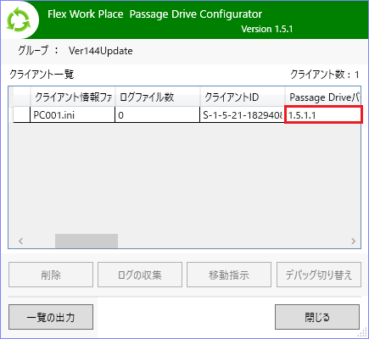Image resolution: width=369 pixels, height=339 pixels.
Task: Close the dialog with 閉じる
Action: [x=317, y=317]
